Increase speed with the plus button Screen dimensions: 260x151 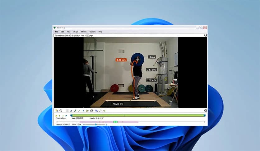point(106,124)
